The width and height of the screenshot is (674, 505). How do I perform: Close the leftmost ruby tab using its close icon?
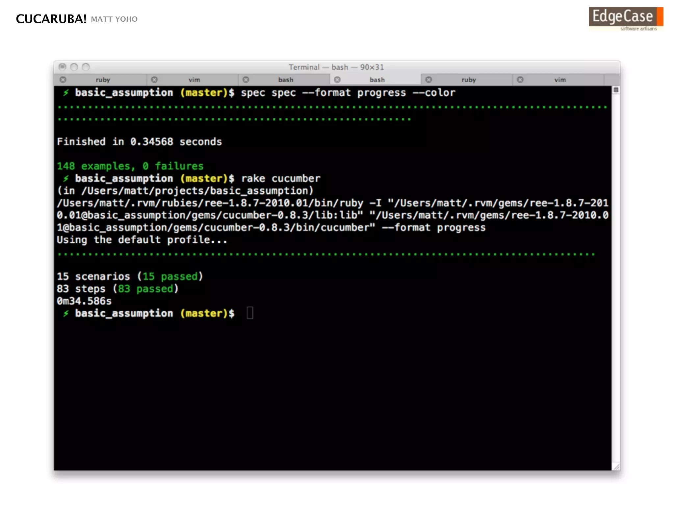click(x=63, y=80)
